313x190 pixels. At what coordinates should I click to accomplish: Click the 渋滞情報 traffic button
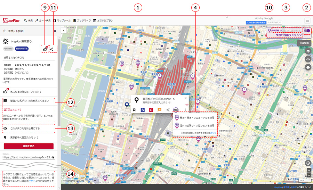tap(304, 43)
